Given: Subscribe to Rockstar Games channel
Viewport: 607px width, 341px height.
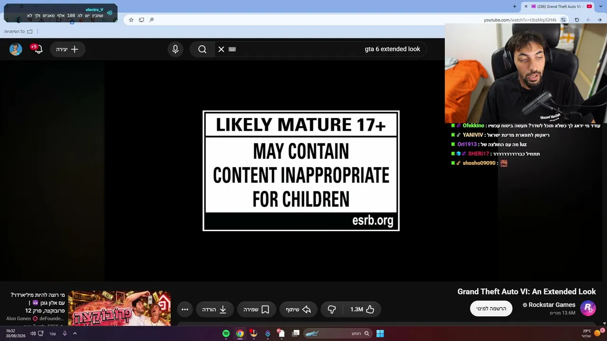Looking at the screenshot, I should pyautogui.click(x=491, y=308).
